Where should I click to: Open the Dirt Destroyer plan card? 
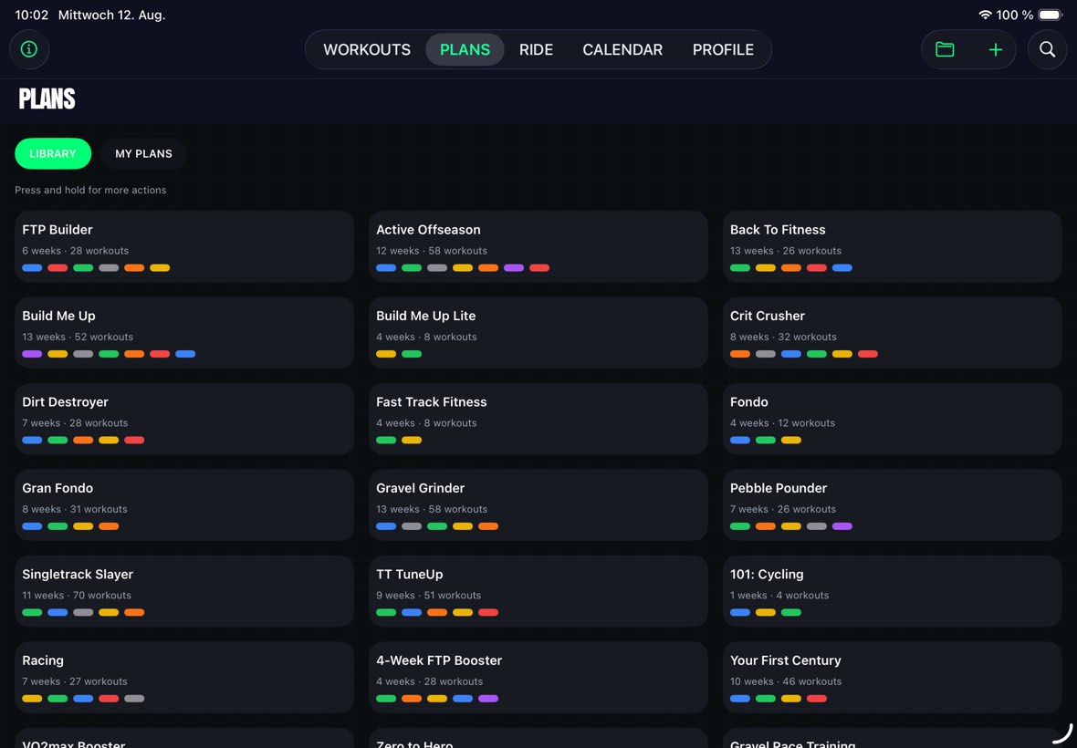(184, 419)
